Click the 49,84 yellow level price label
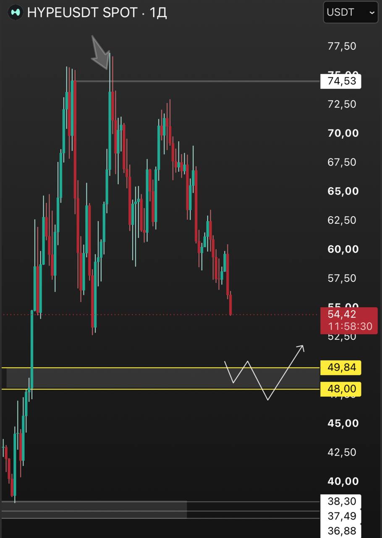Image resolution: width=382 pixels, height=538 pixels. pos(340,368)
